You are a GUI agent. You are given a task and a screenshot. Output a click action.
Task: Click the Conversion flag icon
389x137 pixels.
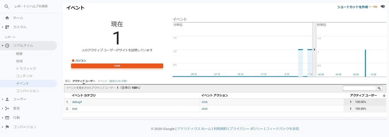click(7, 127)
